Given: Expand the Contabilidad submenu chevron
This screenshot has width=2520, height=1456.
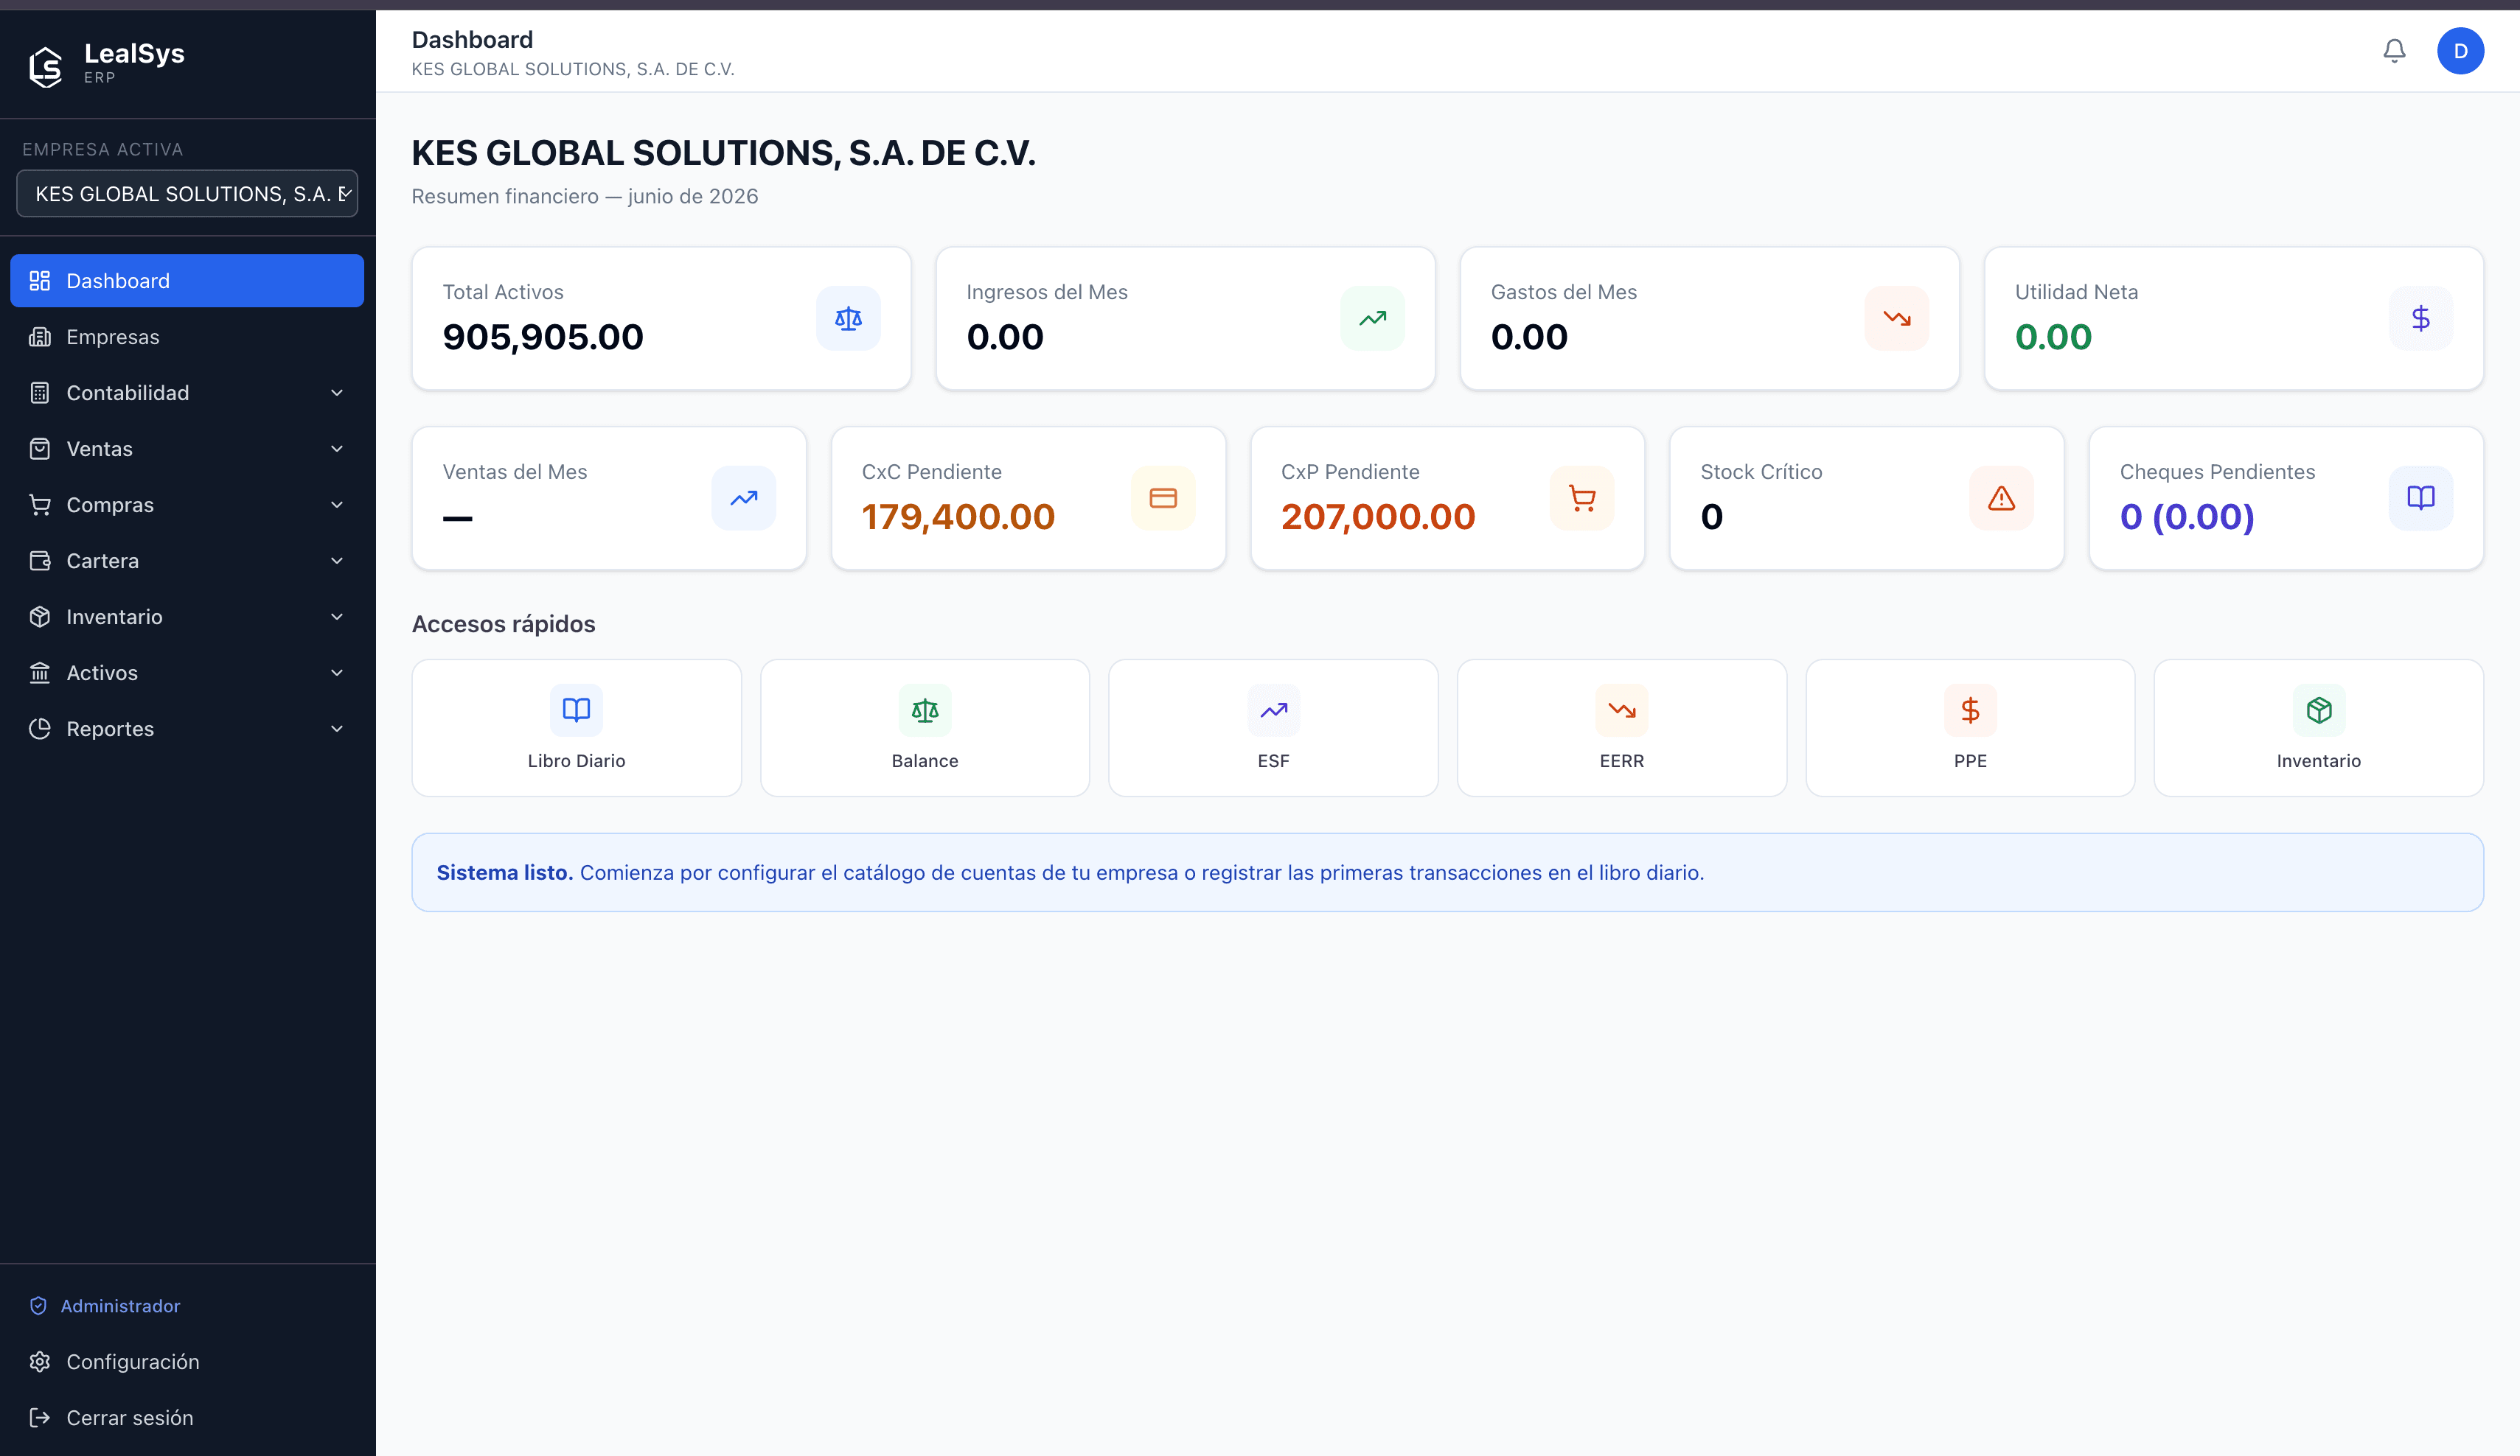Looking at the screenshot, I should [x=337, y=393].
